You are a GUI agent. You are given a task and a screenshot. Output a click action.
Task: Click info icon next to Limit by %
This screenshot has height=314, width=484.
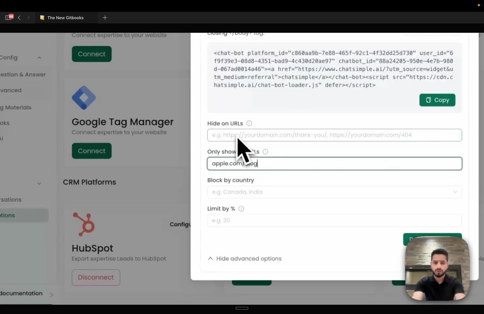pyautogui.click(x=241, y=209)
